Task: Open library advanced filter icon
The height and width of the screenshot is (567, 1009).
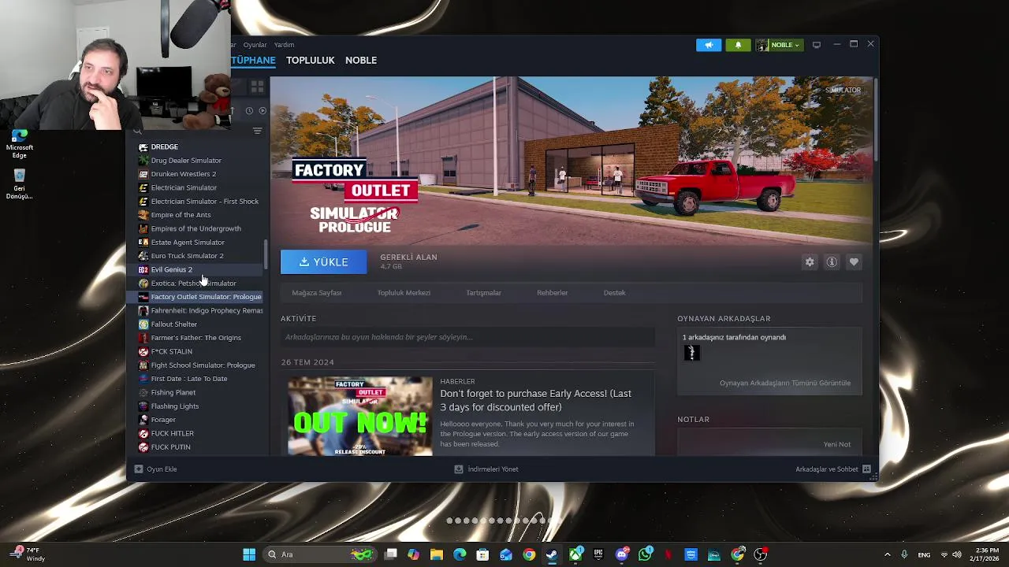Action: tap(257, 131)
